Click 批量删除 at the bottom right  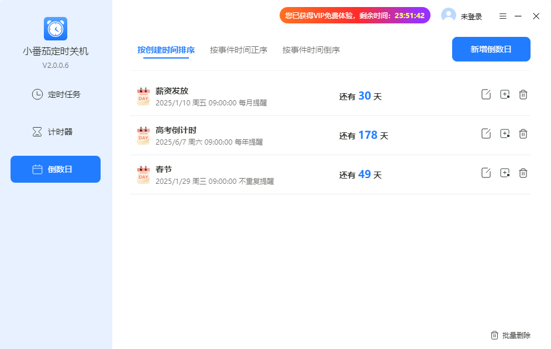pyautogui.click(x=511, y=336)
